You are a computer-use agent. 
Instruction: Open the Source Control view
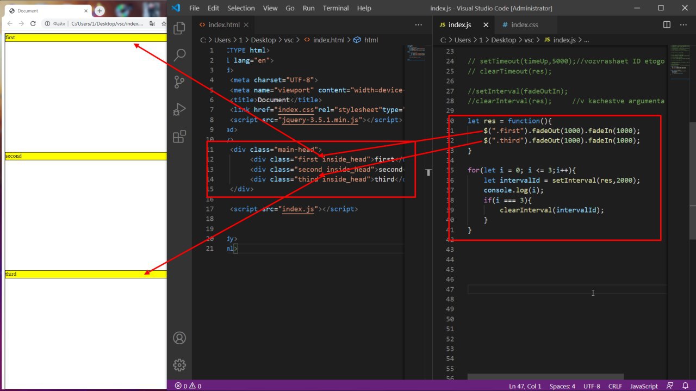pos(179,82)
